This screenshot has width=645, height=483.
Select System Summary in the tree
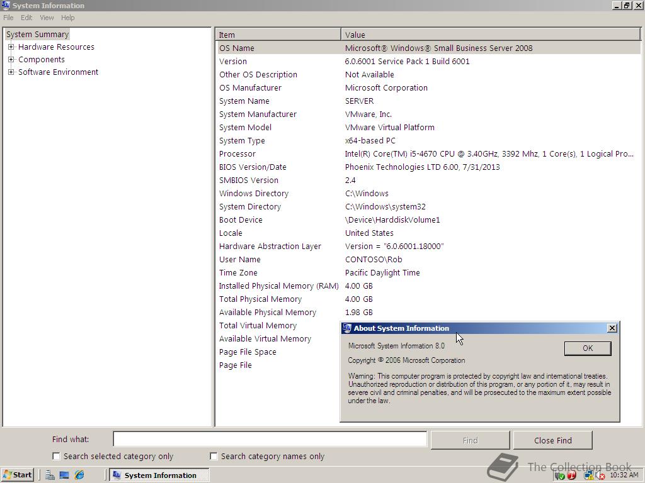coord(37,35)
